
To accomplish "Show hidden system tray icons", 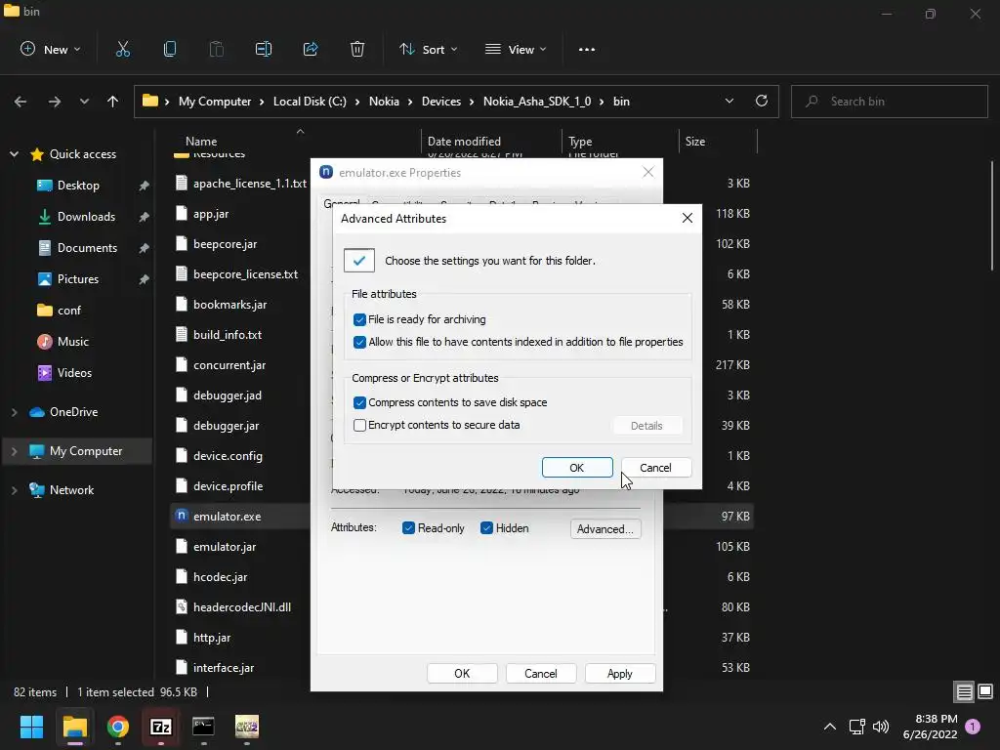I will click(830, 727).
